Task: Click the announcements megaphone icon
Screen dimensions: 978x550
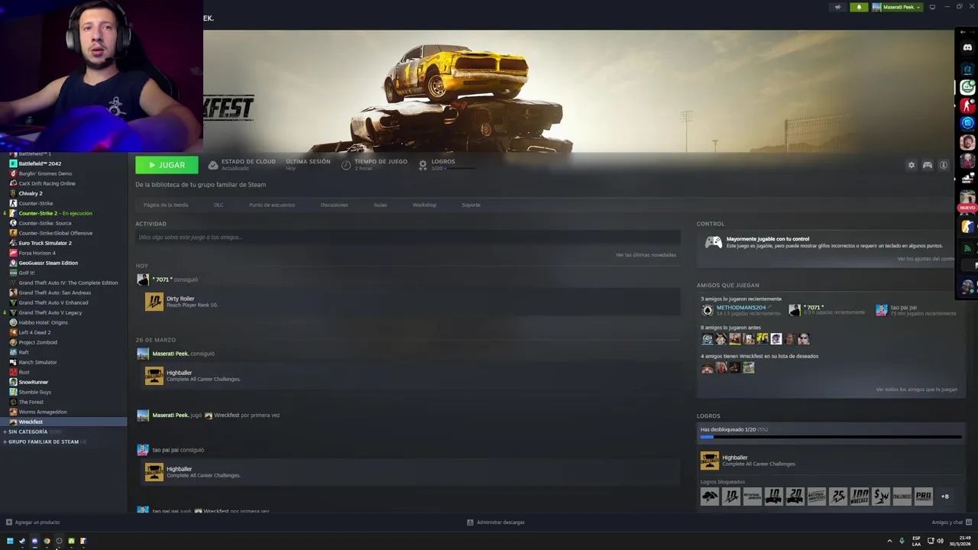Action: 837,7
